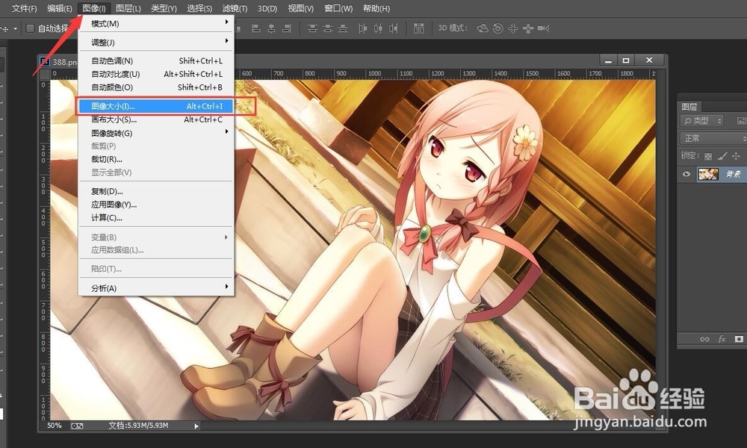The width and height of the screenshot is (747, 448).
Task: Close the open 图像(I) menu
Action: tap(94, 8)
